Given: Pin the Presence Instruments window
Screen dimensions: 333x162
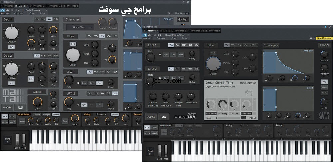Looking at the screenshot, I should 326,27.
